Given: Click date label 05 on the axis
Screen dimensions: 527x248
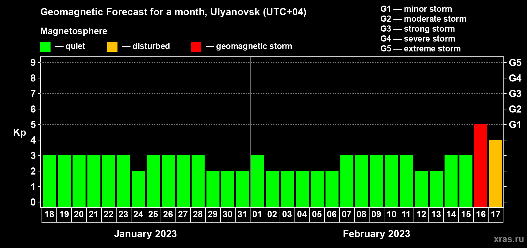Looking at the screenshot, I should click(317, 215).
